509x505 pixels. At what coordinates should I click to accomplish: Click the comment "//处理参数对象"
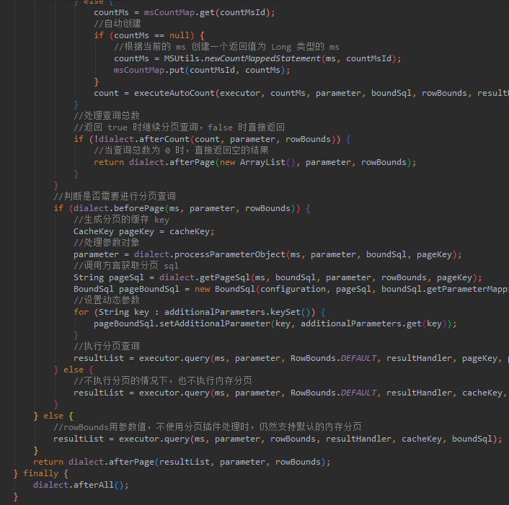pyautogui.click(x=107, y=242)
